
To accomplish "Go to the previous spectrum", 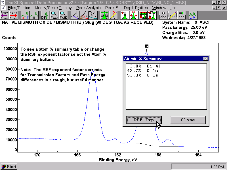I will click(5, 15).
